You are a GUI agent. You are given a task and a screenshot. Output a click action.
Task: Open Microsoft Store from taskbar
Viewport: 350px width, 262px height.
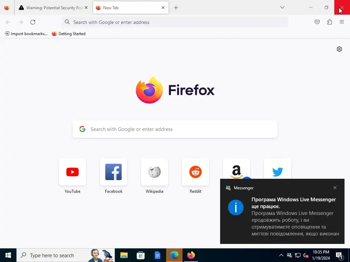[140, 255]
